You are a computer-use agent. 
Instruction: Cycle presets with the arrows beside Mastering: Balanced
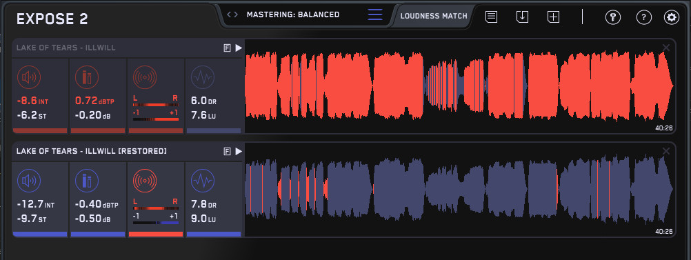232,14
